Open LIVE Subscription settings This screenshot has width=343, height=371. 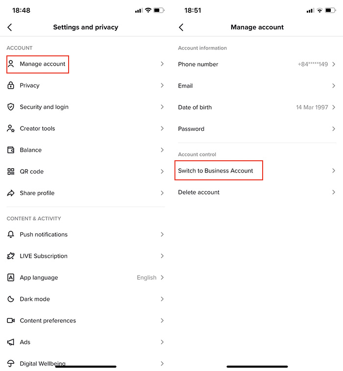(86, 256)
